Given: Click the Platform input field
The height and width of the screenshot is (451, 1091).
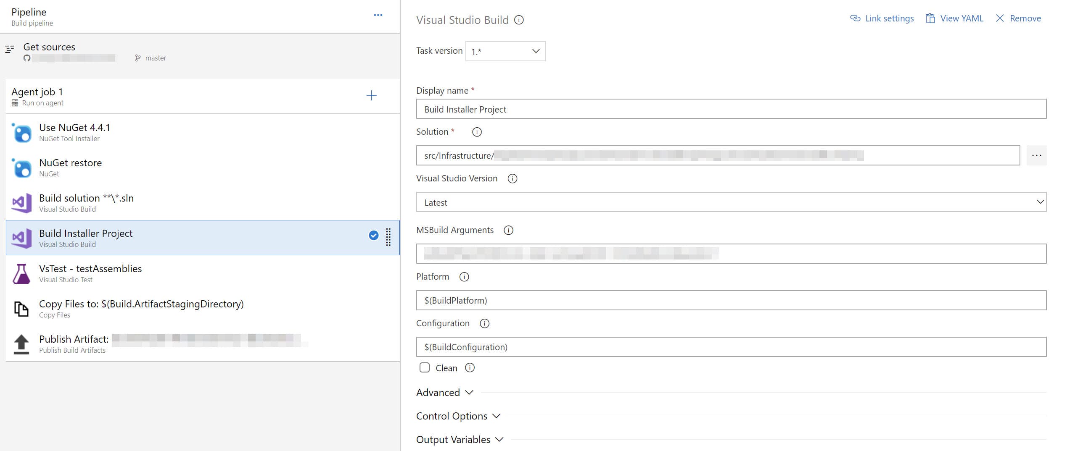Looking at the screenshot, I should pos(731,300).
